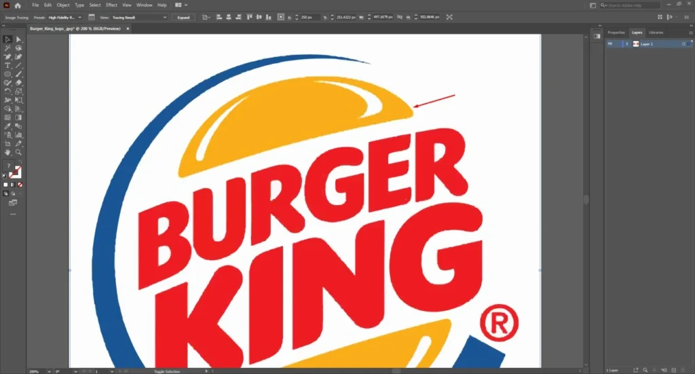Select the Width/Warp tool

(x=7, y=100)
